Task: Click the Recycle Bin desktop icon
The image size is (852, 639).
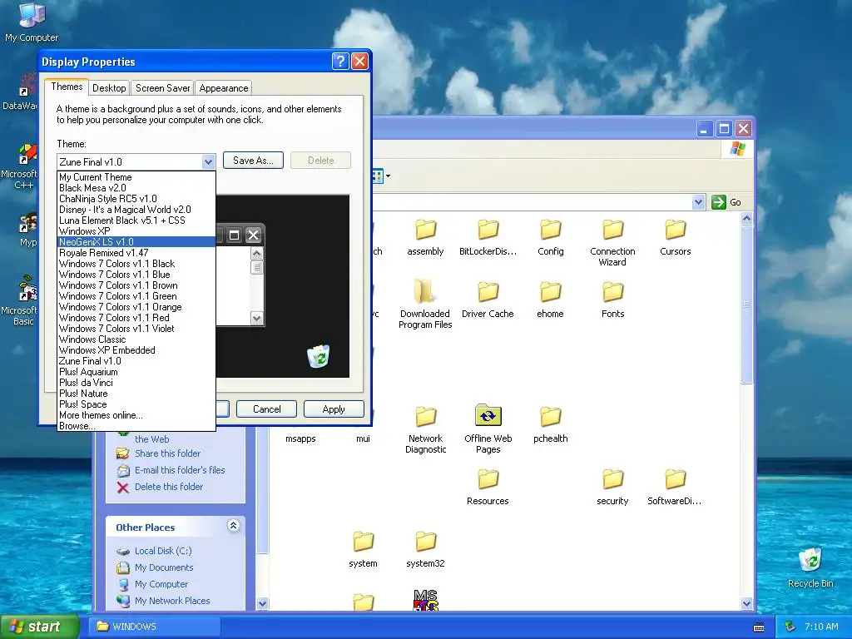Action: click(810, 567)
